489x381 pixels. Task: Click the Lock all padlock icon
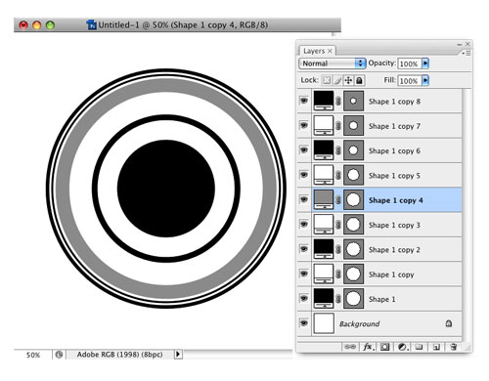point(359,80)
